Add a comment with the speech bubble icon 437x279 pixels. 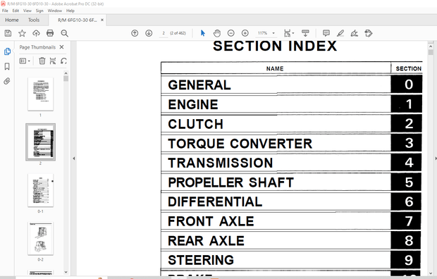tap(326, 33)
